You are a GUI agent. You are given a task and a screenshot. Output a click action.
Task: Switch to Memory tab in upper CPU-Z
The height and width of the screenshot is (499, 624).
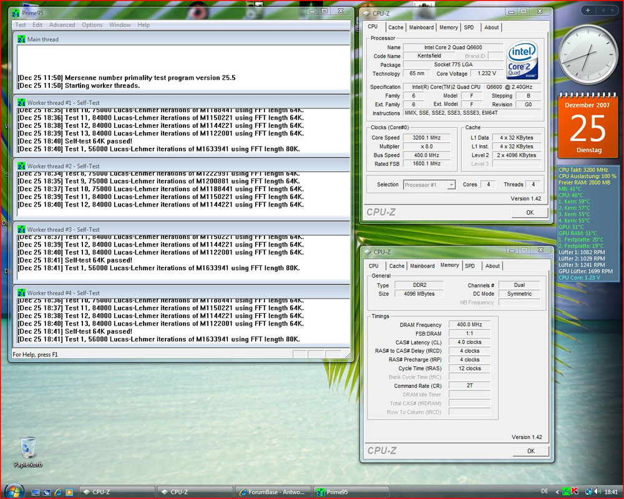click(449, 27)
